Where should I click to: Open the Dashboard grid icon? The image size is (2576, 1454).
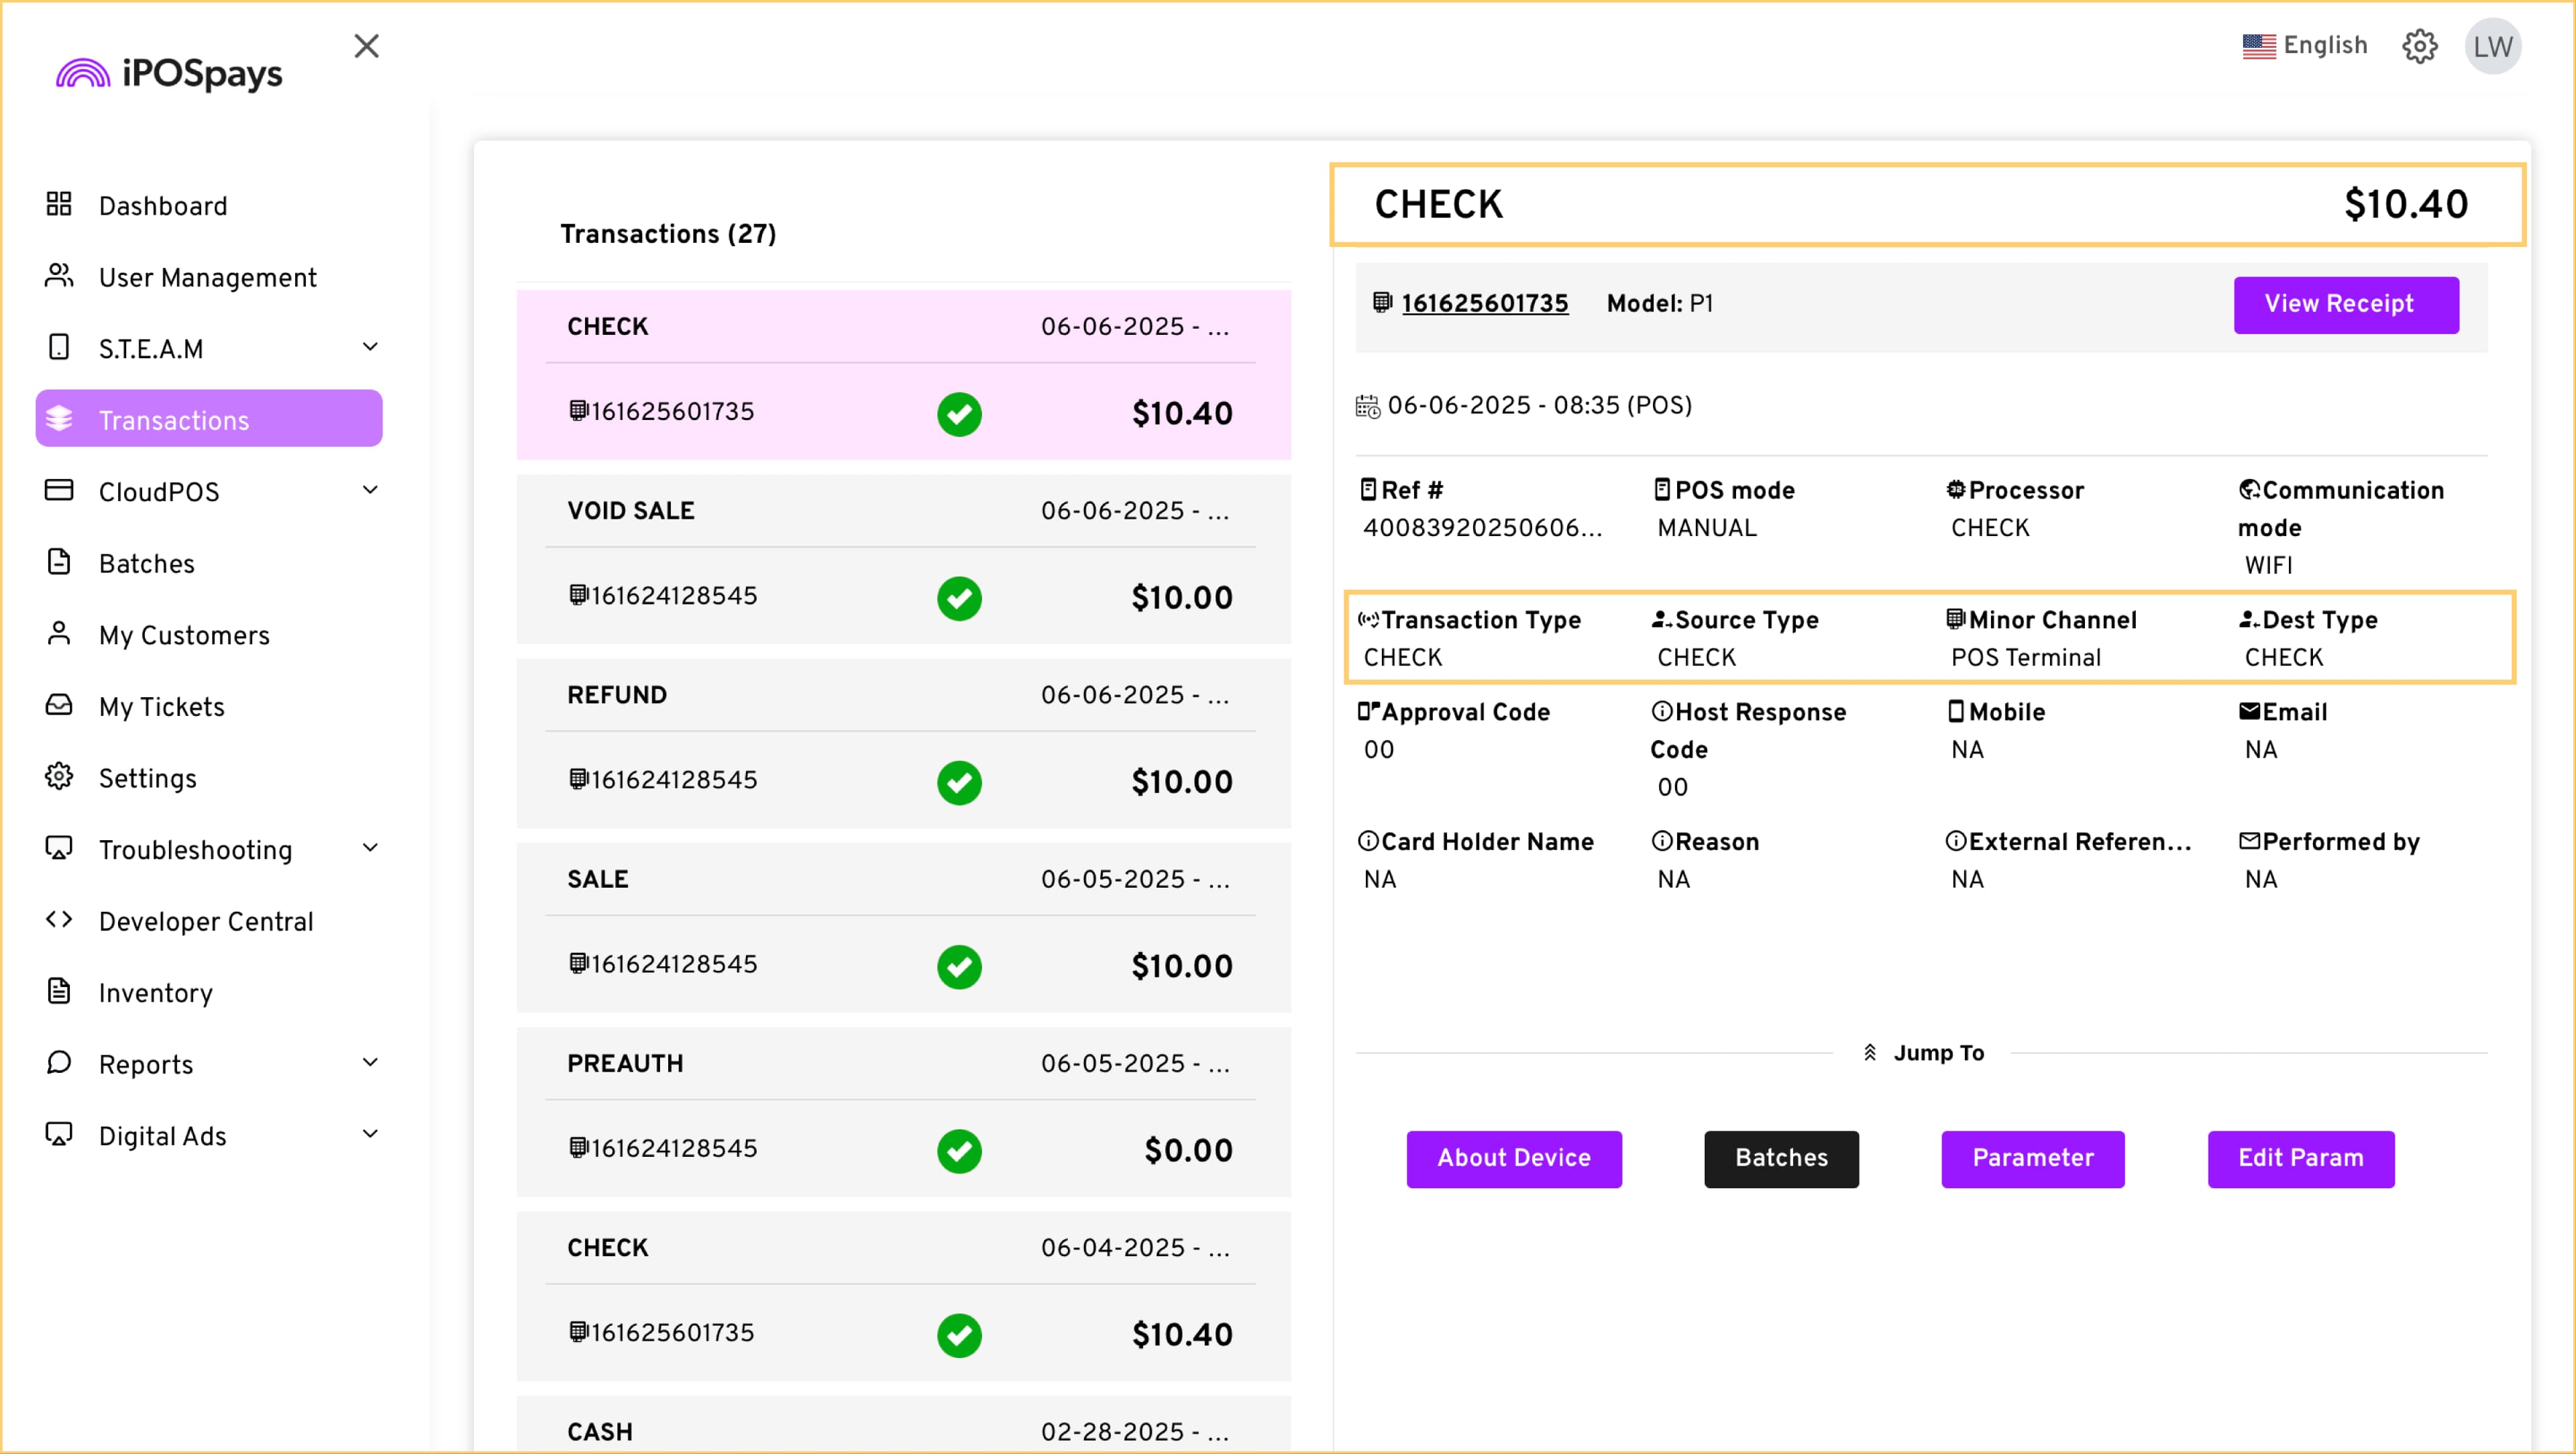59,204
